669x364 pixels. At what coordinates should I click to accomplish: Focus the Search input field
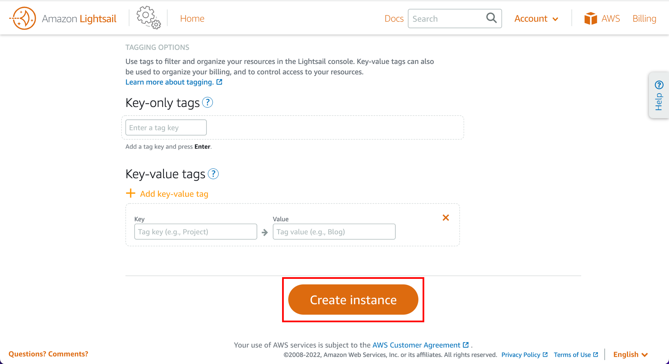click(x=455, y=18)
